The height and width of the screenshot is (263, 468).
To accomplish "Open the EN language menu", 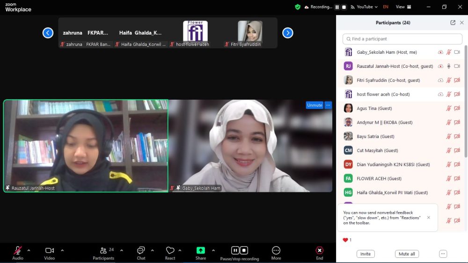I will (x=386, y=7).
